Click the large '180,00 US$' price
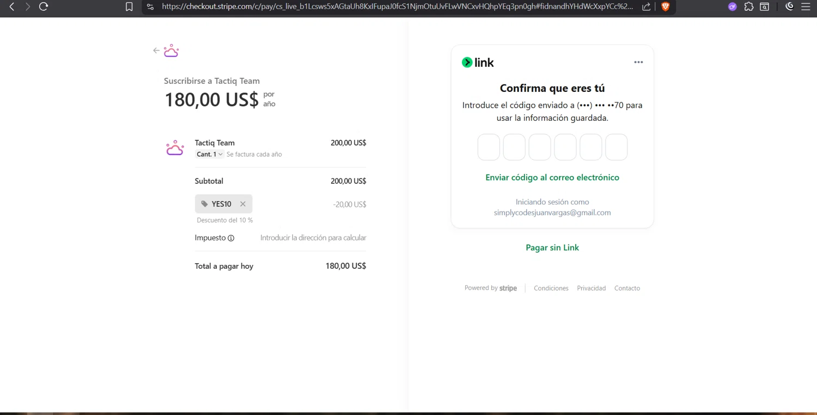The height and width of the screenshot is (415, 817). pyautogui.click(x=211, y=100)
